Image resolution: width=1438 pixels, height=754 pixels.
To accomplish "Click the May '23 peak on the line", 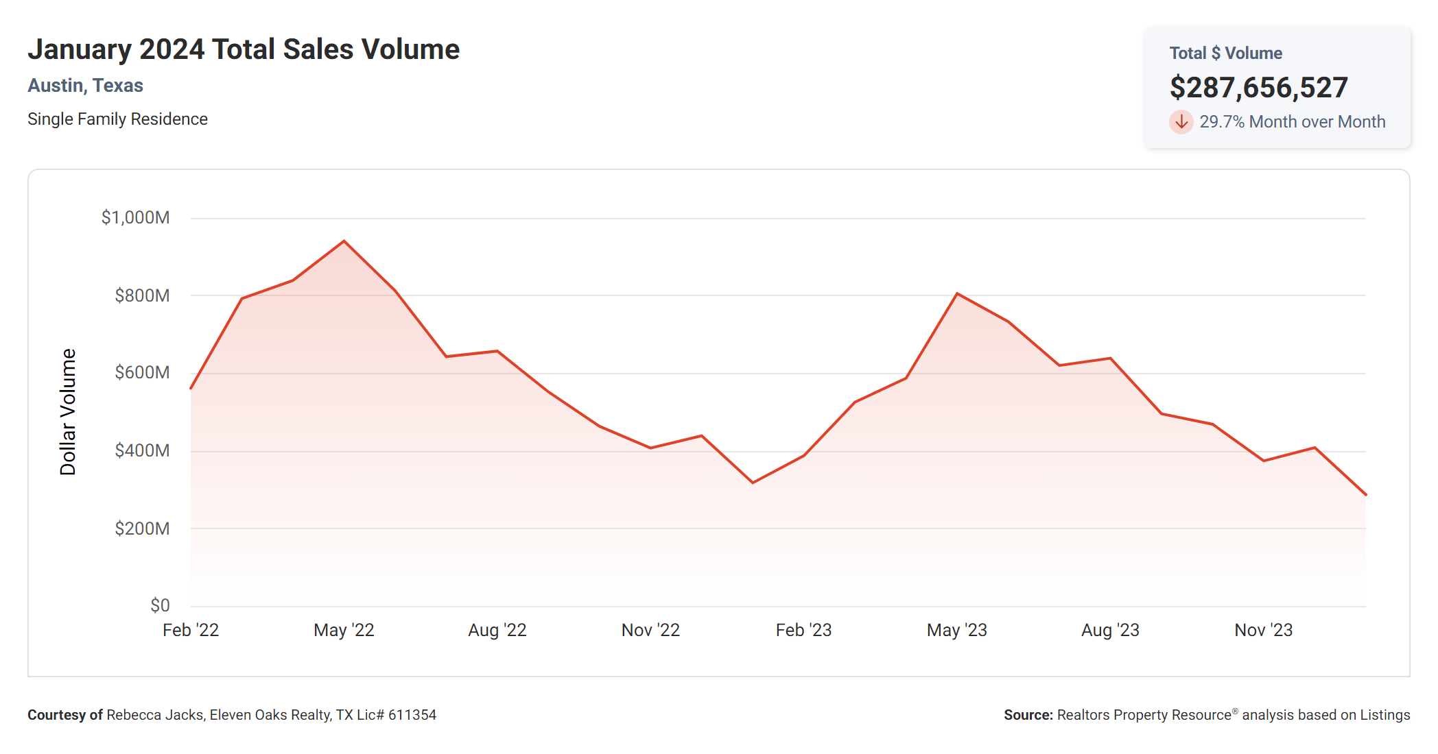I will [957, 293].
